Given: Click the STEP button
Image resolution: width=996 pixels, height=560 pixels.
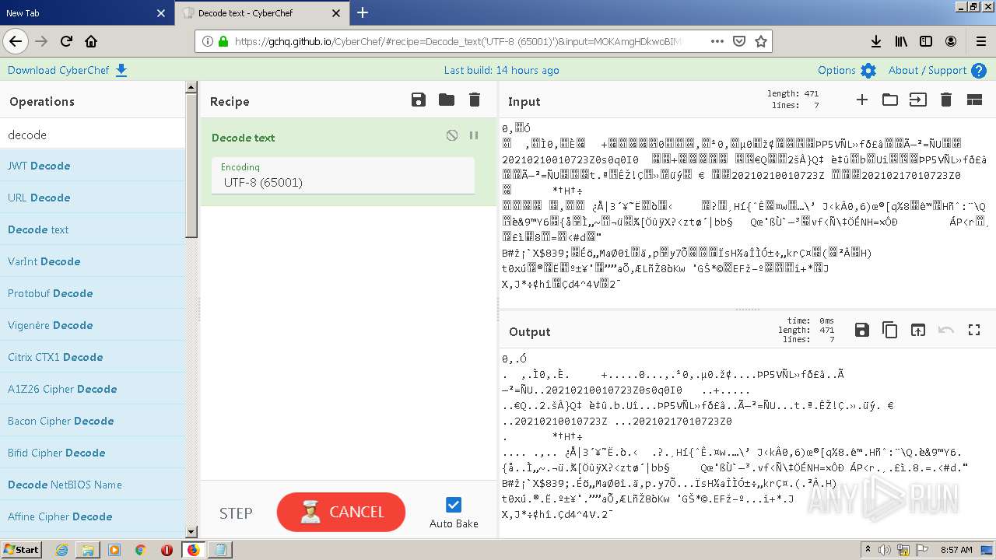Looking at the screenshot, I should tap(236, 513).
